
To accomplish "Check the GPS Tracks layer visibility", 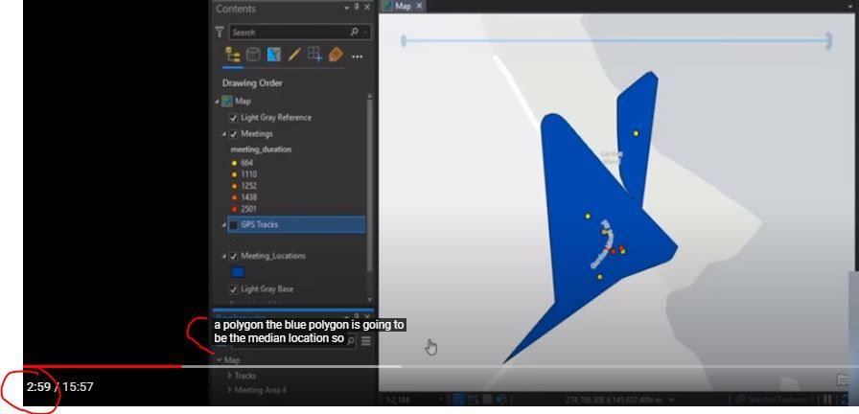I will (x=233, y=224).
